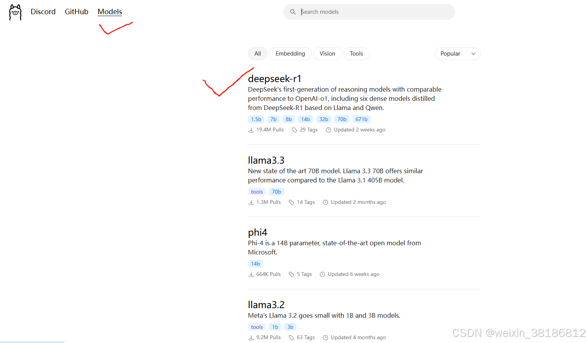Viewport: 587px width, 343px height.
Task: Click the deepseek-r1 pulls download icon
Action: coord(251,130)
